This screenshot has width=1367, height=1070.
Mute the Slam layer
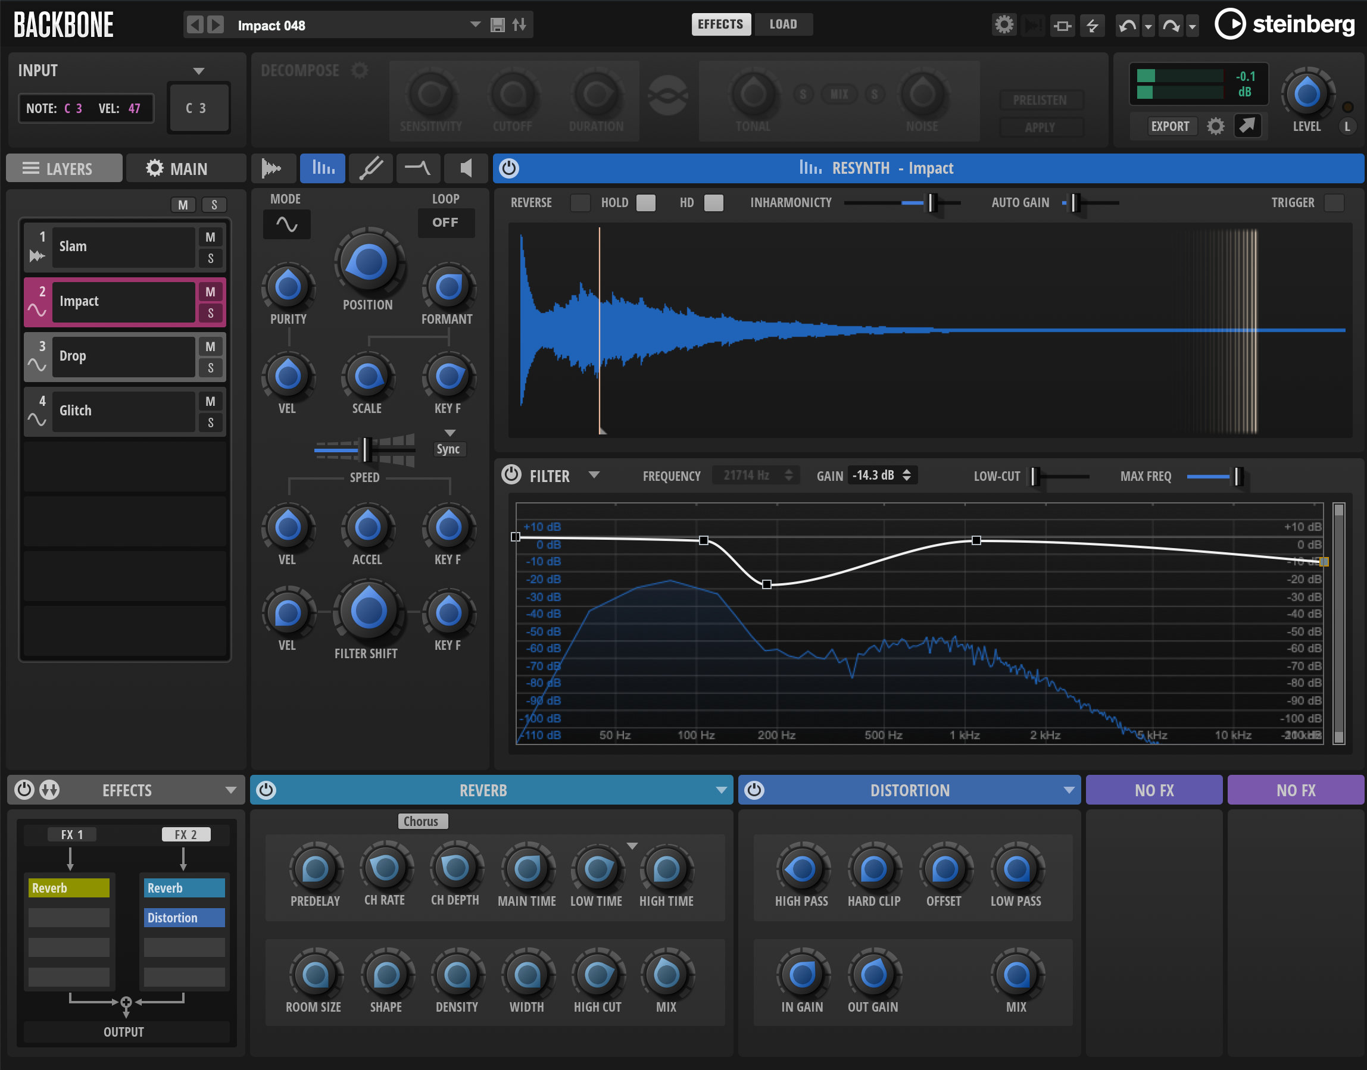point(211,237)
